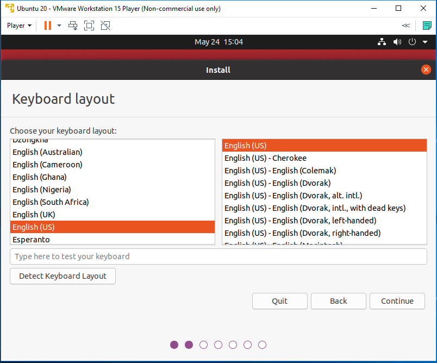Close the Install window with the orange X
This screenshot has height=363, width=437.
426,70
